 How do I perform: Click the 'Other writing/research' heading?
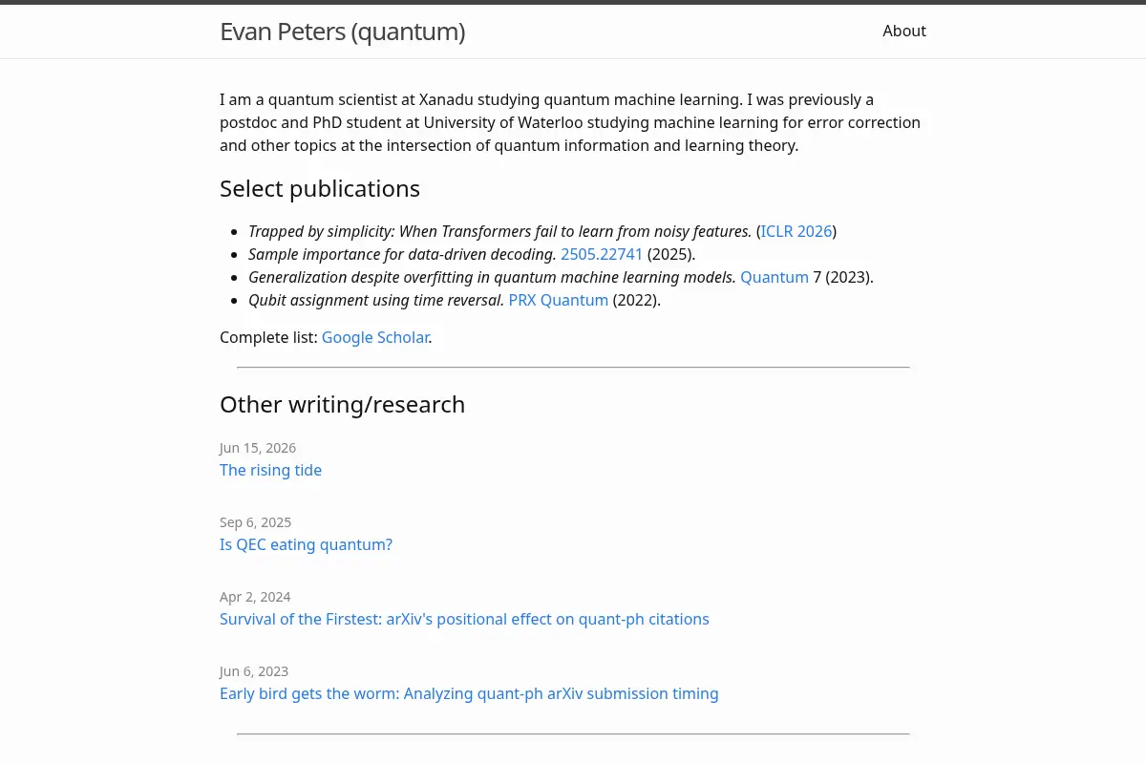(342, 404)
